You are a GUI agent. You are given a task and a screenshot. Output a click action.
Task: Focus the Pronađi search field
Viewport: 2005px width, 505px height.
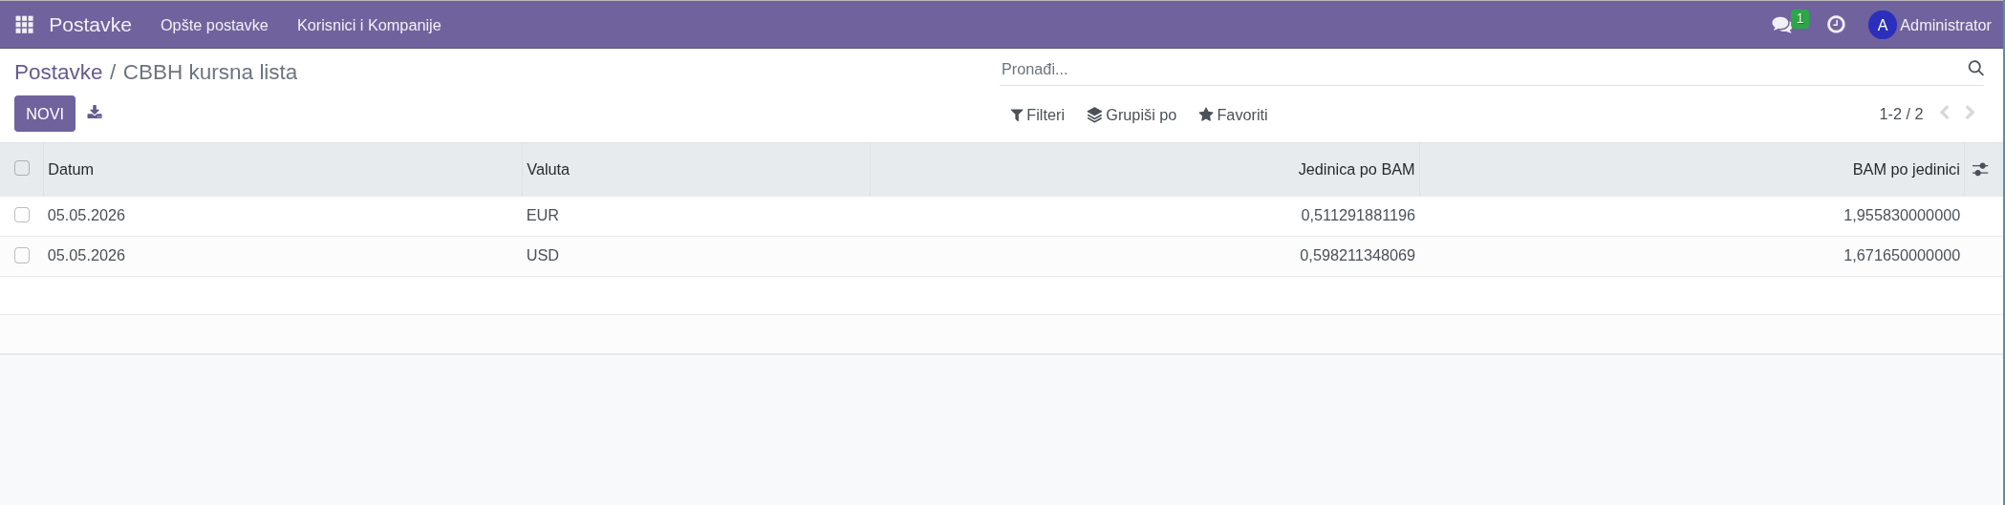1481,69
